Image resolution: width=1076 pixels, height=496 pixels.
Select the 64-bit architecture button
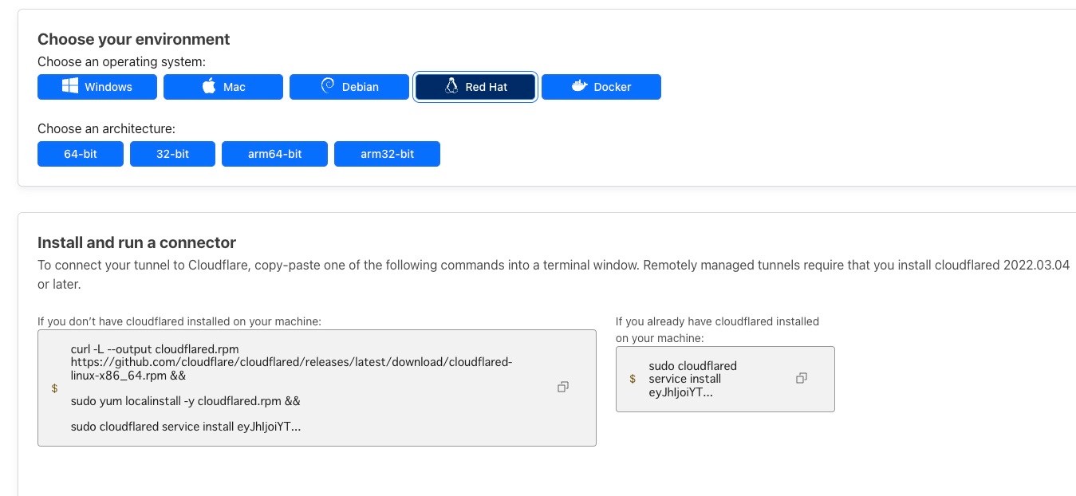(x=81, y=154)
